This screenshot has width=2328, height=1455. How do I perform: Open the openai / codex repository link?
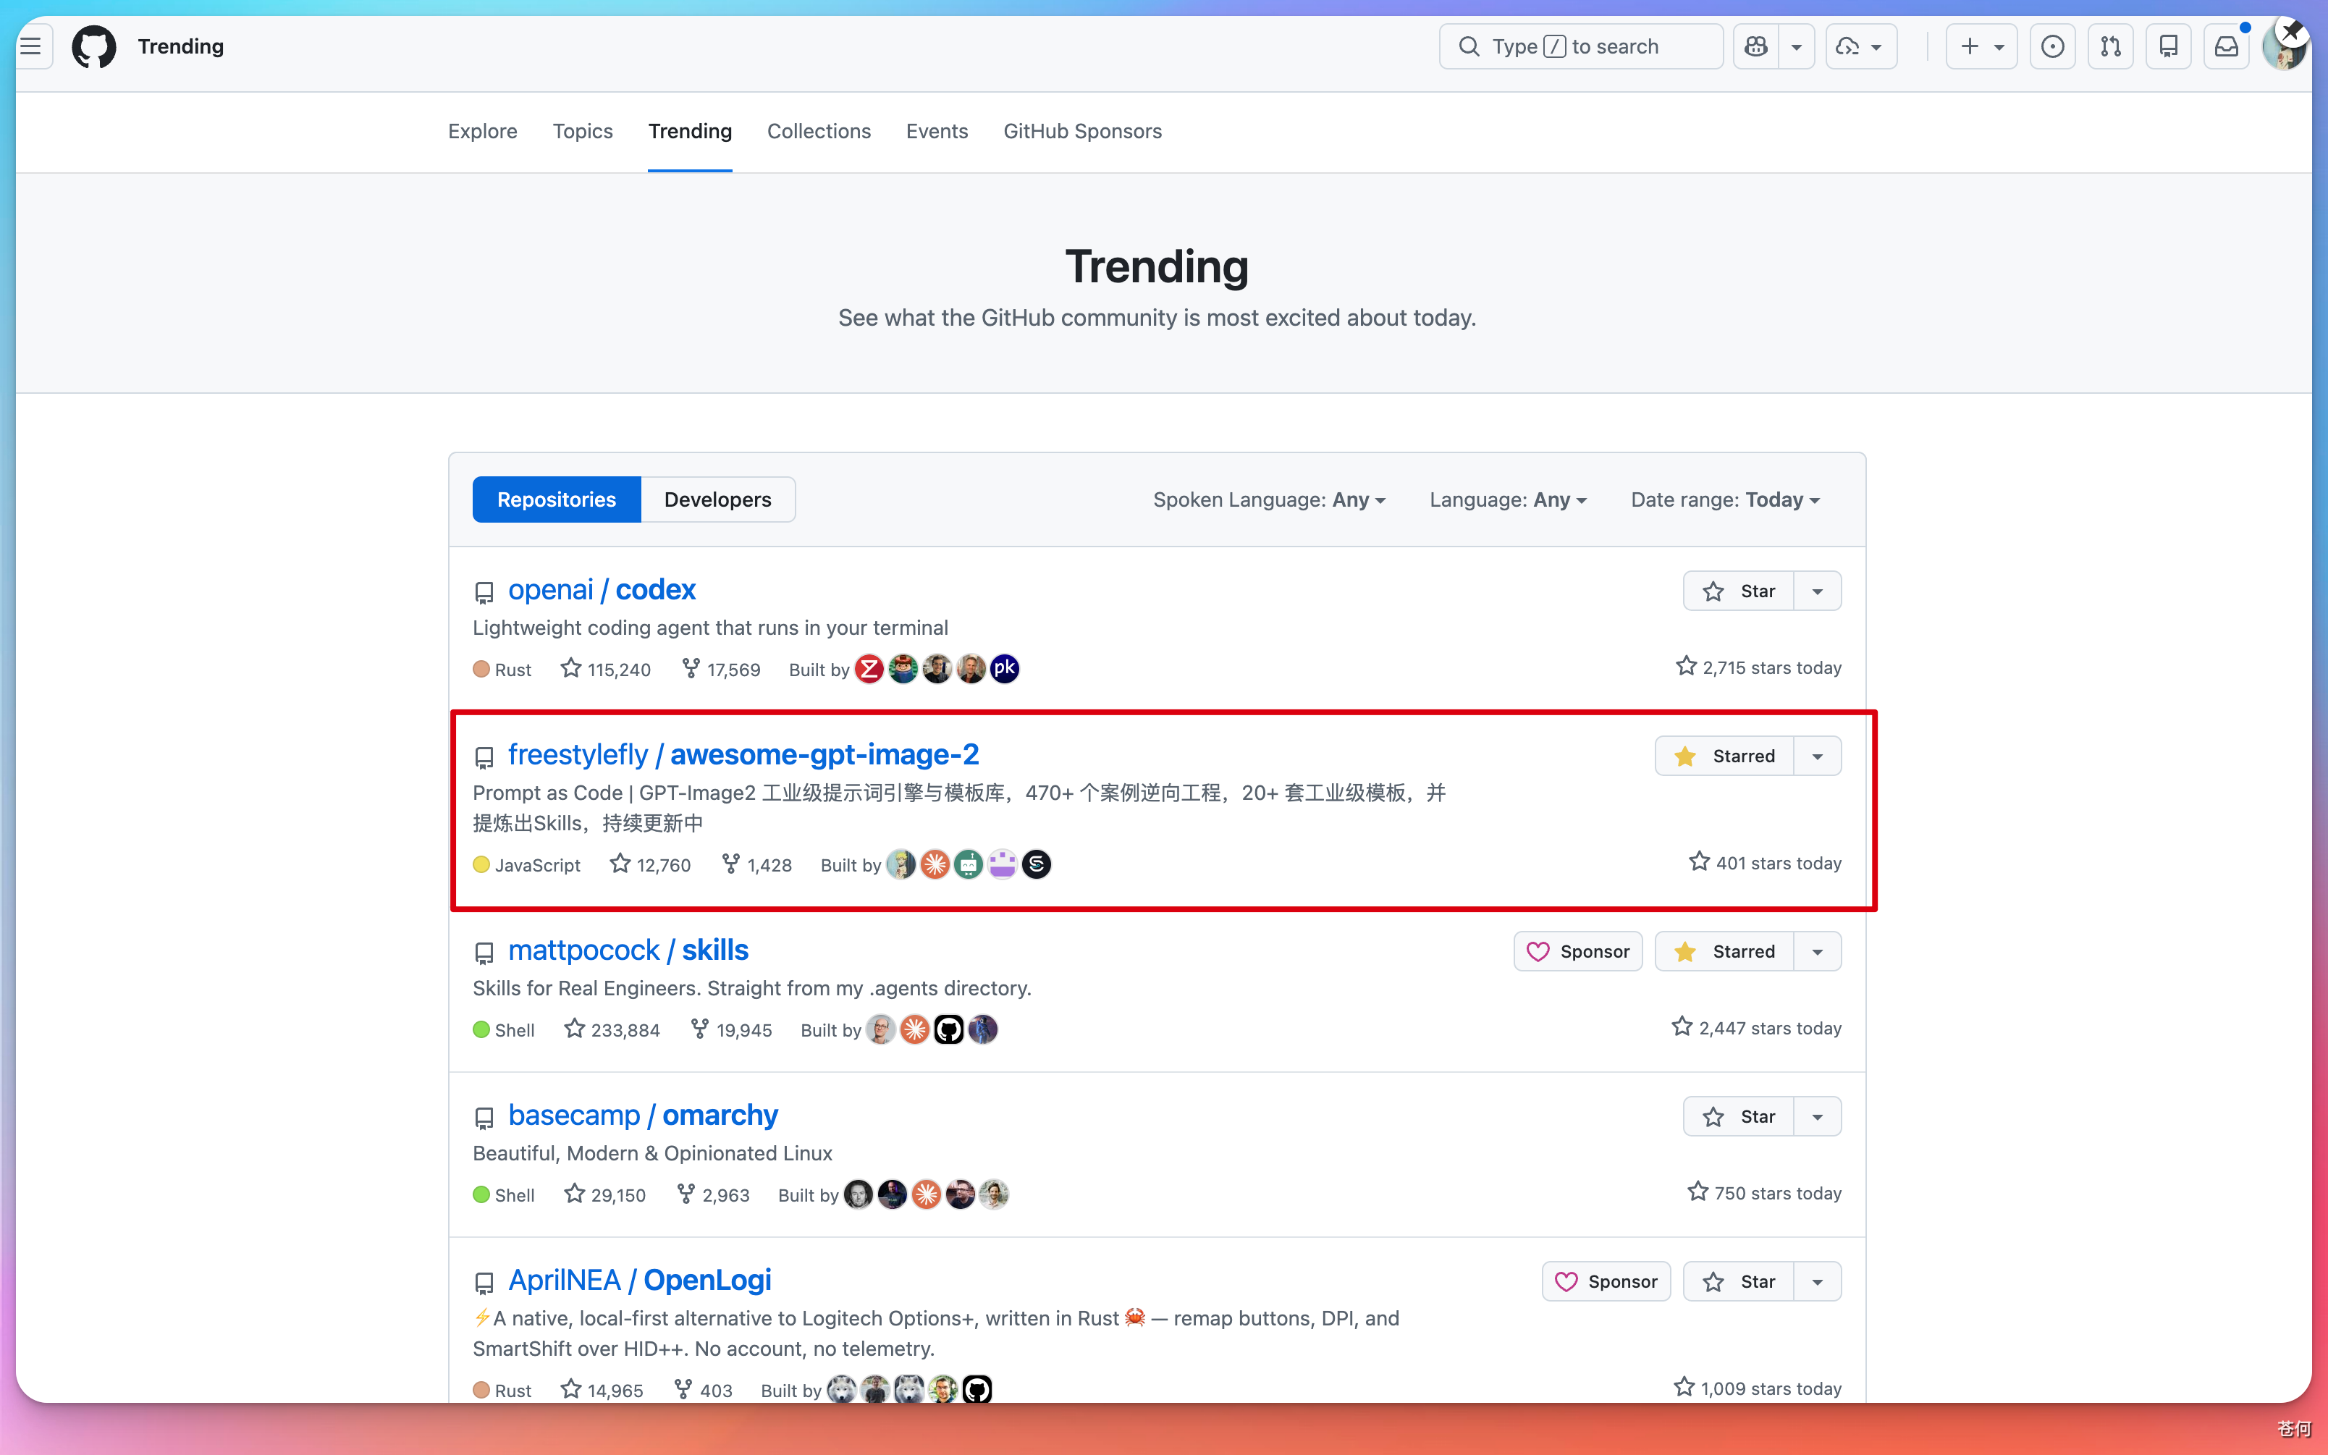pyautogui.click(x=602, y=590)
